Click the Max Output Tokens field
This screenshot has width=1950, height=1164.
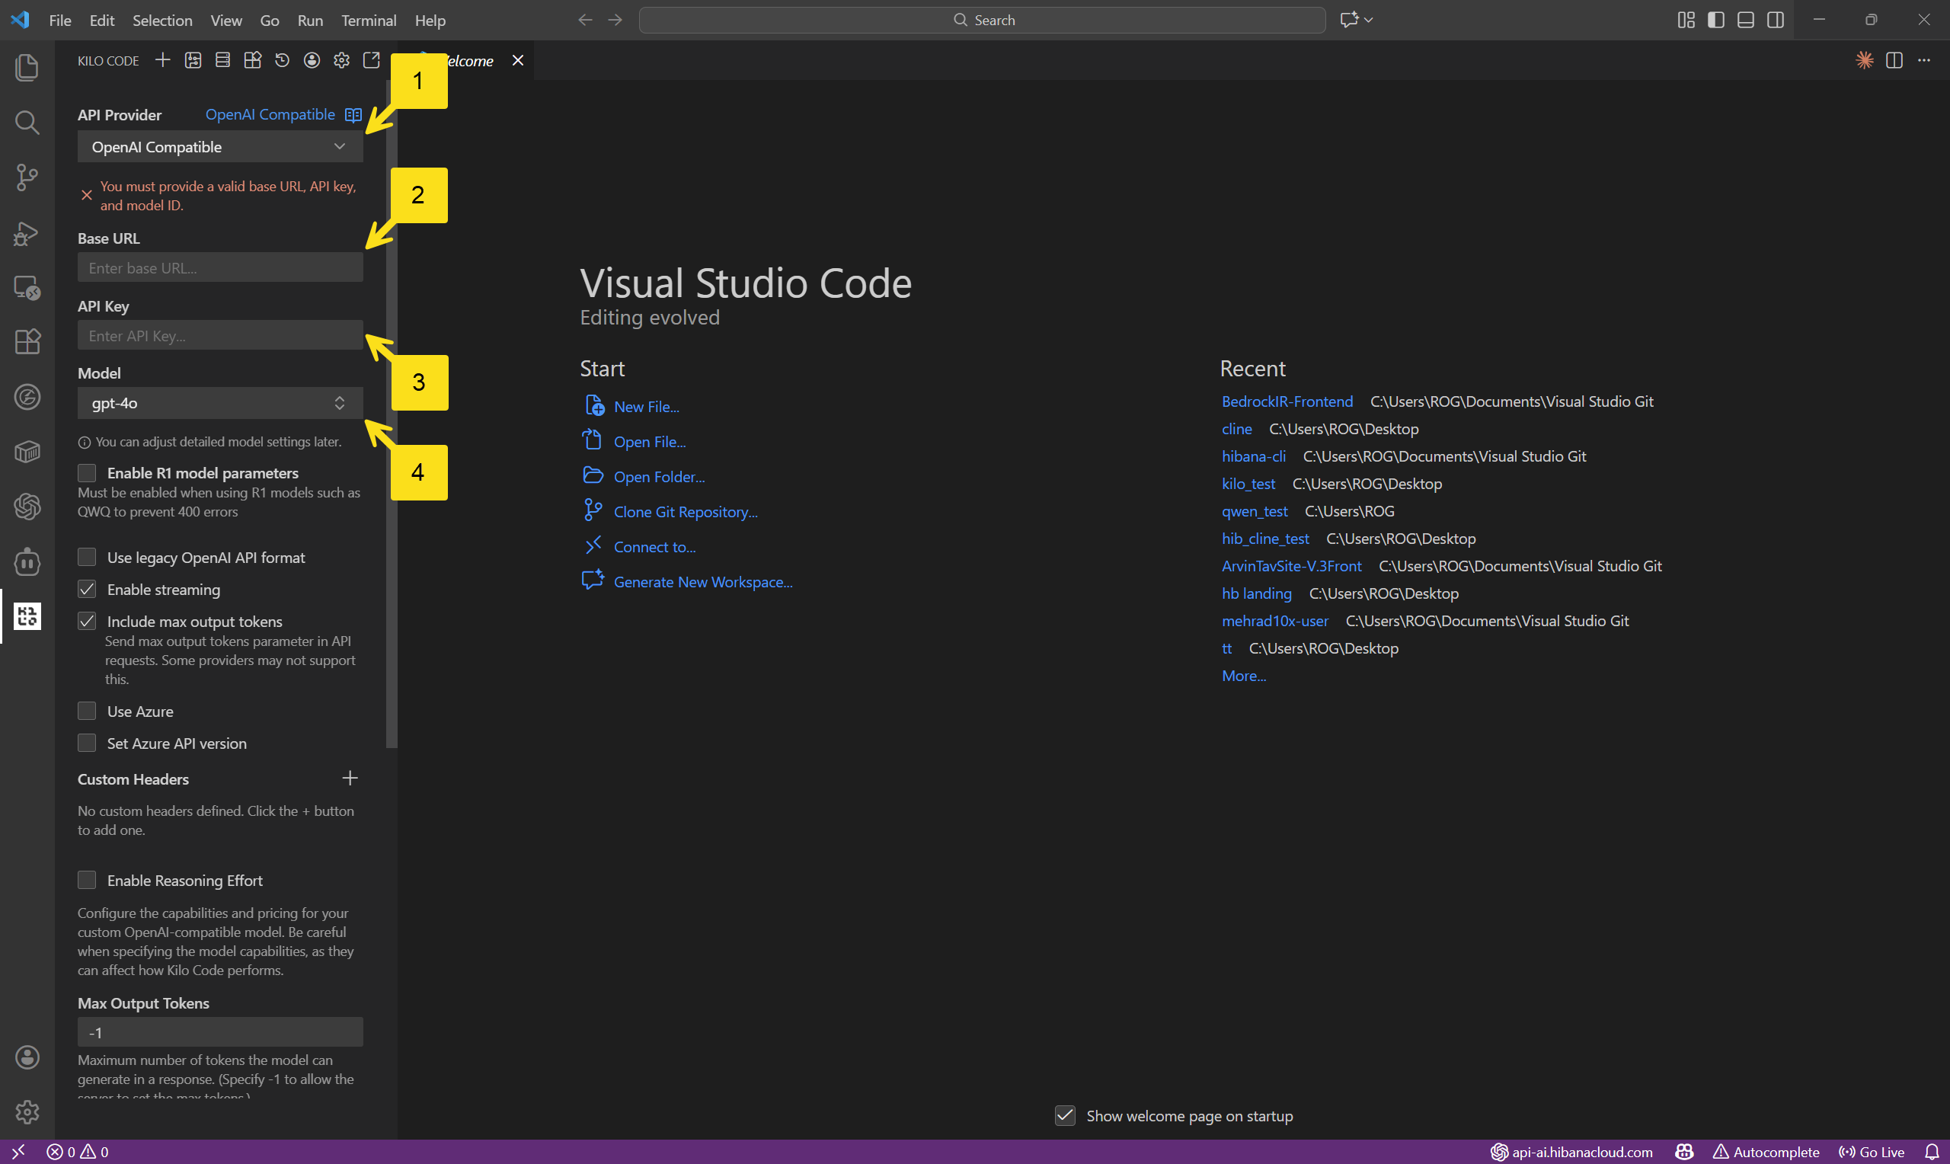tap(220, 1032)
